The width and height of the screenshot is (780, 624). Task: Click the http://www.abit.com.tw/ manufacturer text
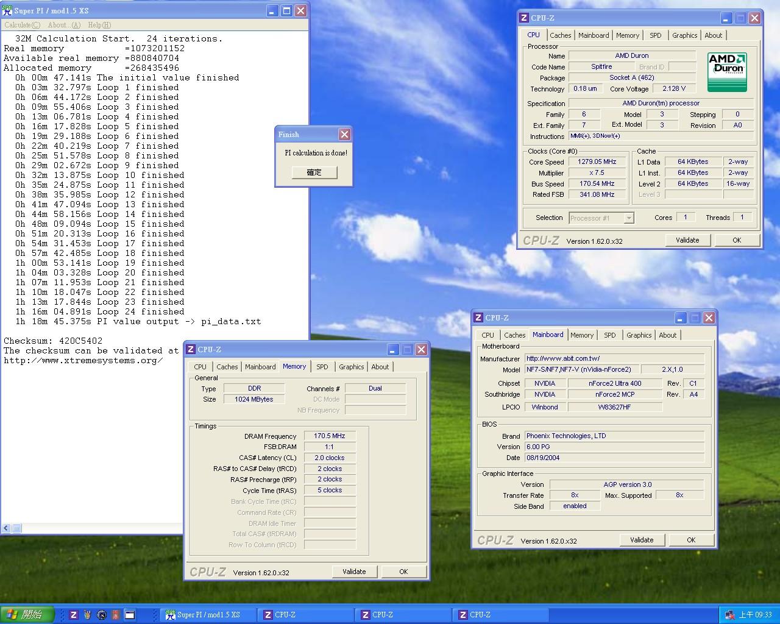[563, 358]
